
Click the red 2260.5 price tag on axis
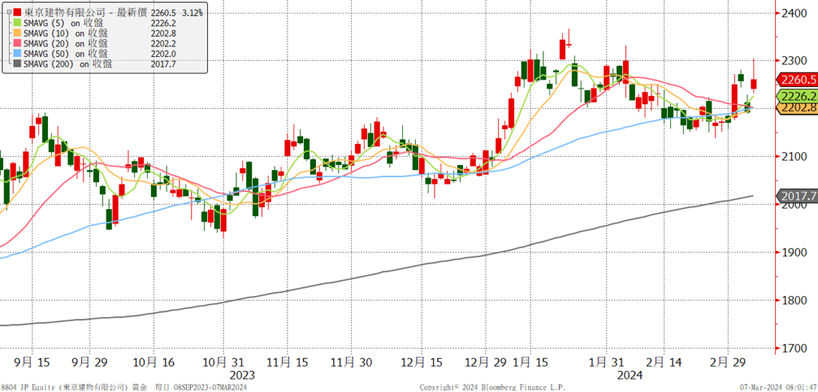click(x=797, y=79)
